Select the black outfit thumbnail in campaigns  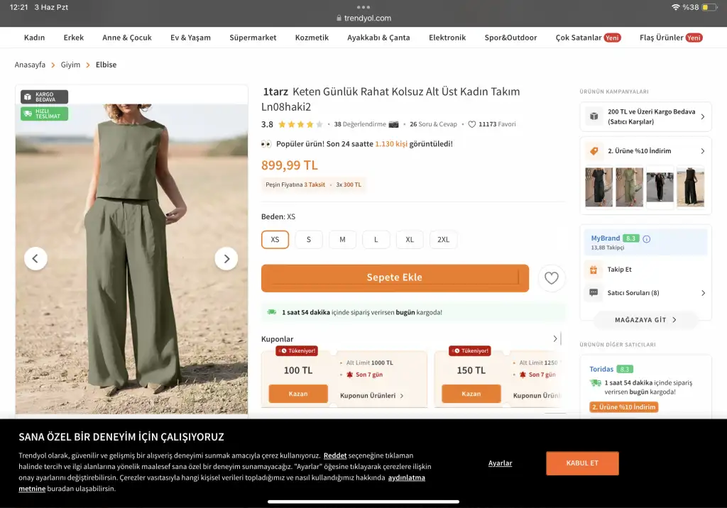point(598,187)
